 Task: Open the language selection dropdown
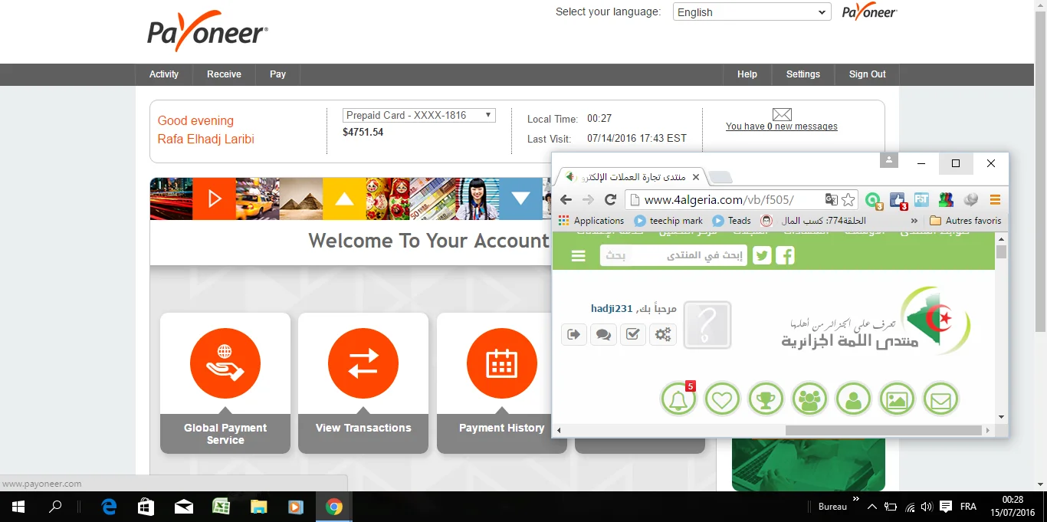[x=751, y=12]
